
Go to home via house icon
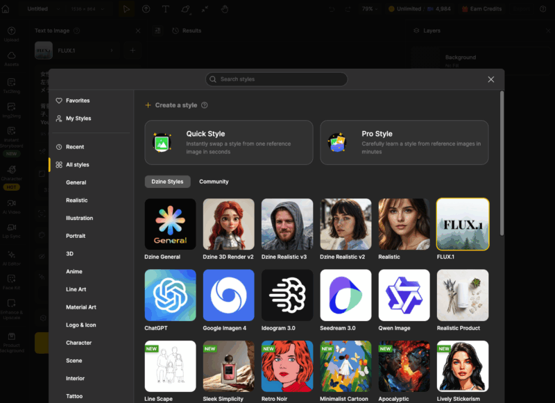tap(6, 9)
